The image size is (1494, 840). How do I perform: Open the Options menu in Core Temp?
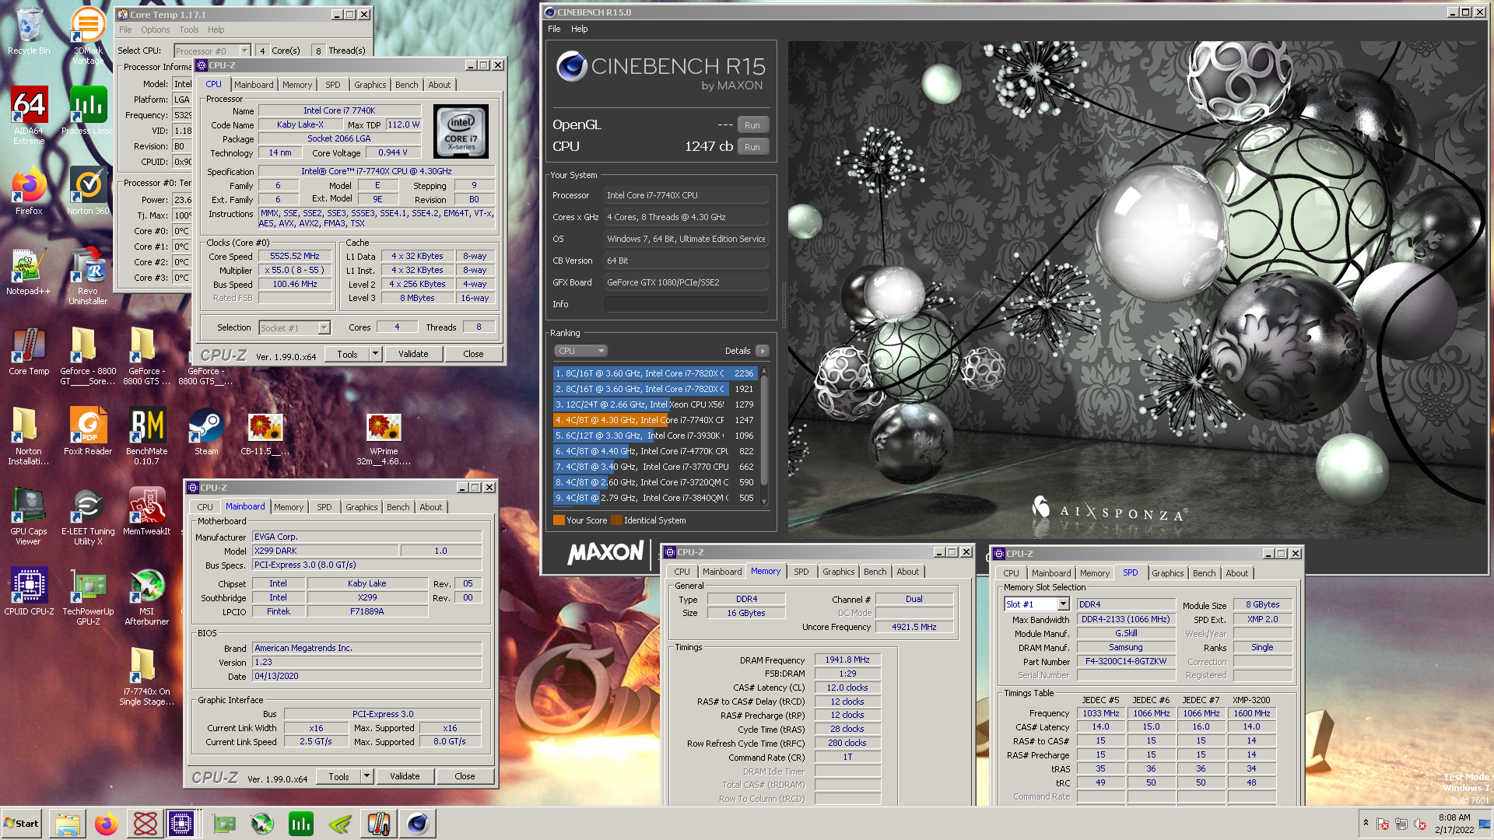coord(155,30)
